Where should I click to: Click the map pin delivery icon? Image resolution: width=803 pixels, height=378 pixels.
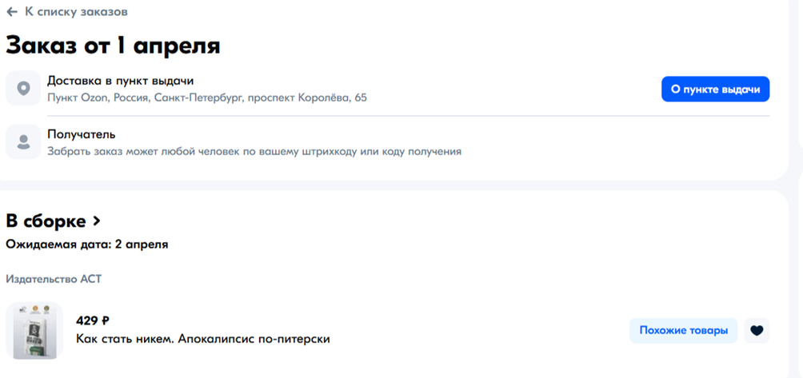[23, 89]
